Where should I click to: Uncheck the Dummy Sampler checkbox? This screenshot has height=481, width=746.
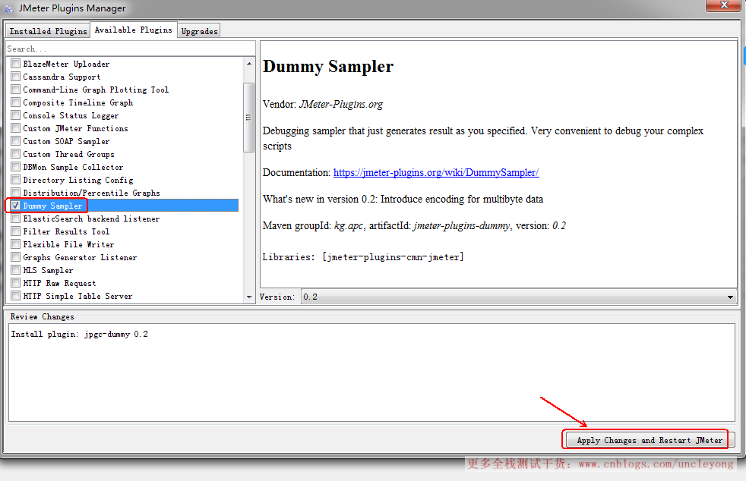coord(16,206)
